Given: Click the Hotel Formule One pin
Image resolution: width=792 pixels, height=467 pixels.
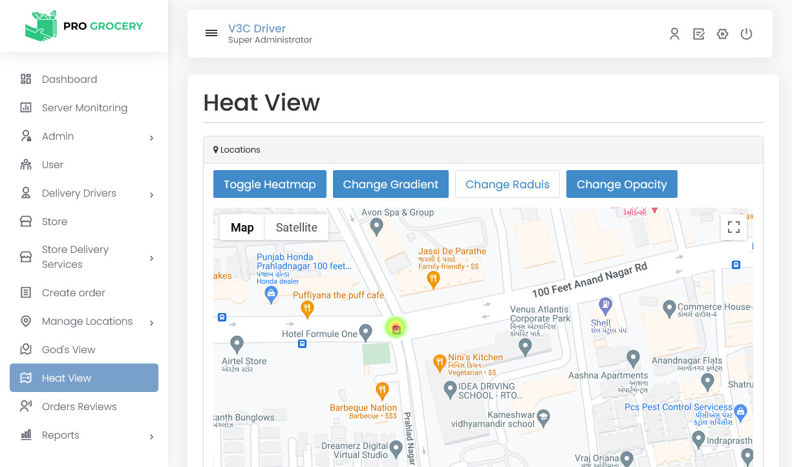Looking at the screenshot, I should (365, 332).
